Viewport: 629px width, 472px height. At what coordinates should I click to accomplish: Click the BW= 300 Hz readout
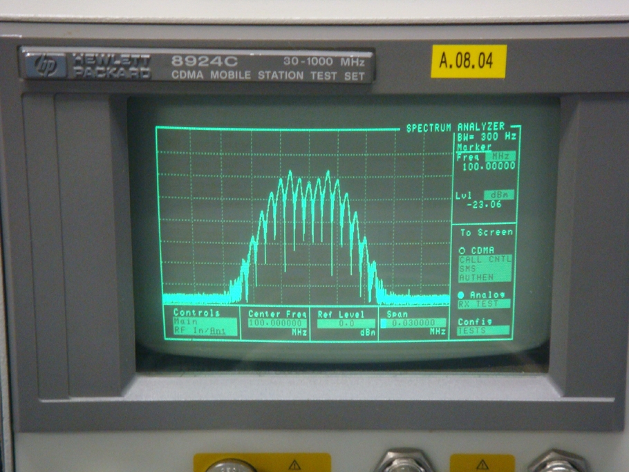[487, 137]
